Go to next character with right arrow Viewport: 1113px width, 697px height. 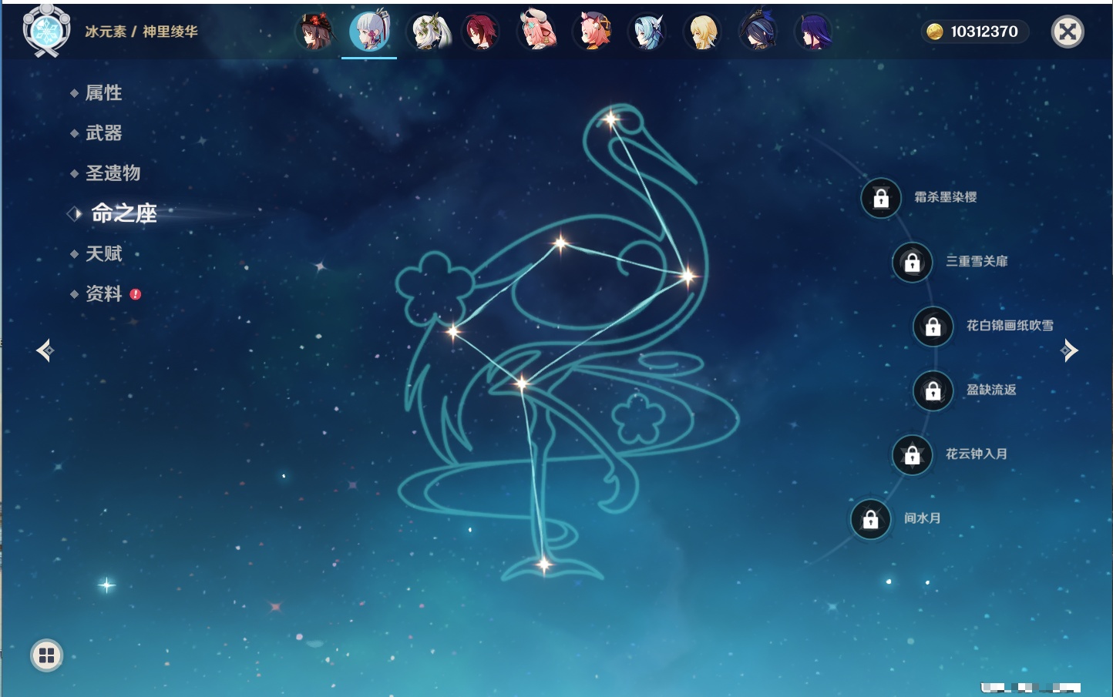coord(1069,350)
